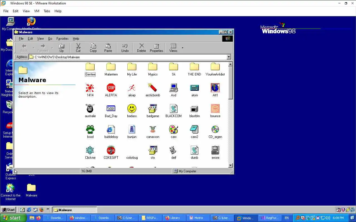This screenshot has width=356, height=222.
Task: Click the Paste toolbar button
Action: click(x=108, y=48)
